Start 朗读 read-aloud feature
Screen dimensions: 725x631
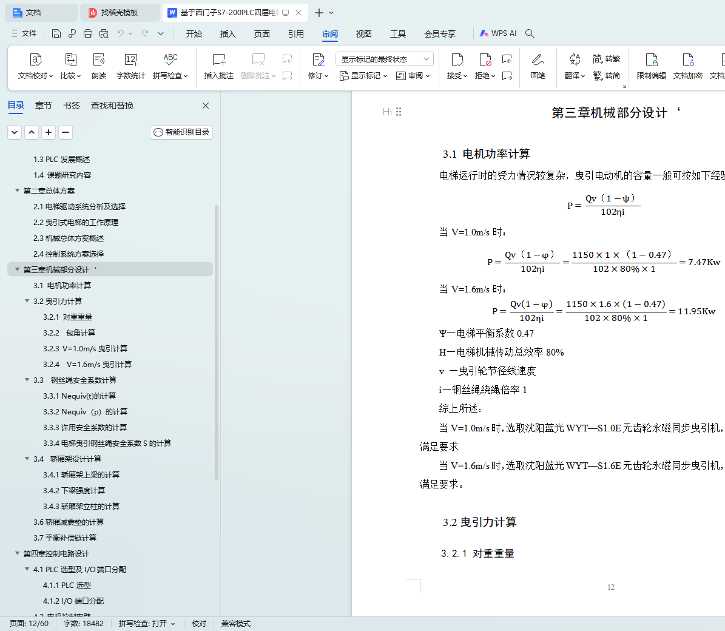[x=99, y=66]
